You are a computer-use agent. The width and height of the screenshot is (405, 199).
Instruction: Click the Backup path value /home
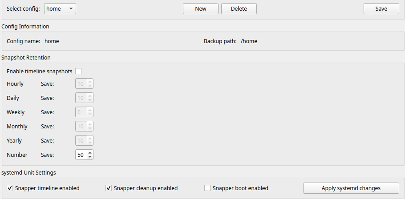click(x=249, y=41)
